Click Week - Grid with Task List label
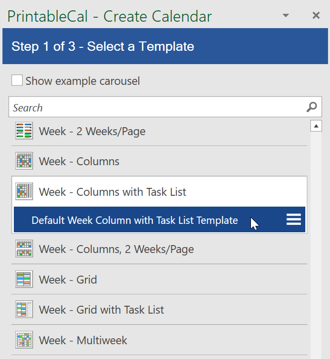 point(101,310)
